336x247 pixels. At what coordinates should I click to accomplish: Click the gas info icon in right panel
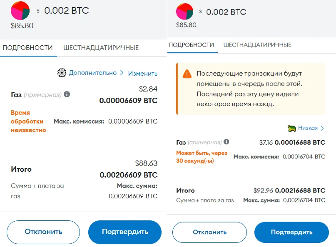(226, 142)
